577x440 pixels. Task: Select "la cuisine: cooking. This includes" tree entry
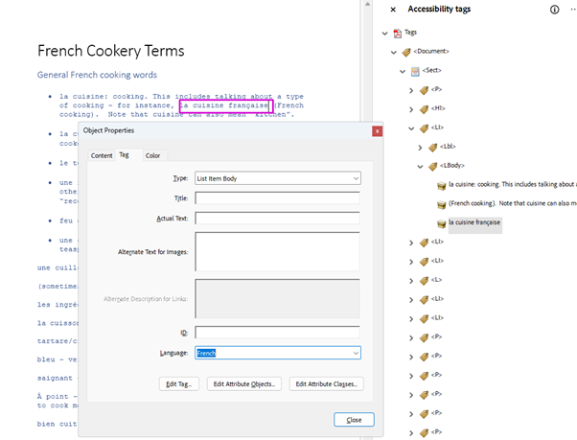point(512,184)
